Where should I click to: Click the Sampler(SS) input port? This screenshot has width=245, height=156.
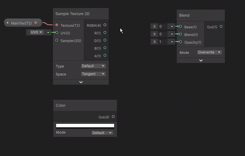[57, 40]
